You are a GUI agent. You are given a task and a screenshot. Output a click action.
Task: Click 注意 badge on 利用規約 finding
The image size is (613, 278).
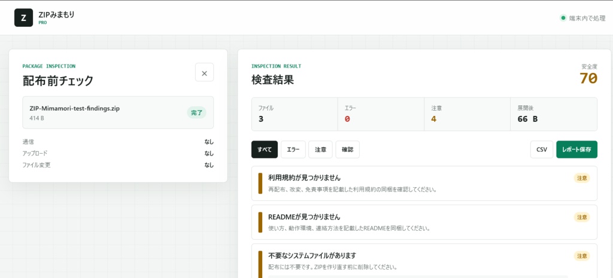(582, 178)
